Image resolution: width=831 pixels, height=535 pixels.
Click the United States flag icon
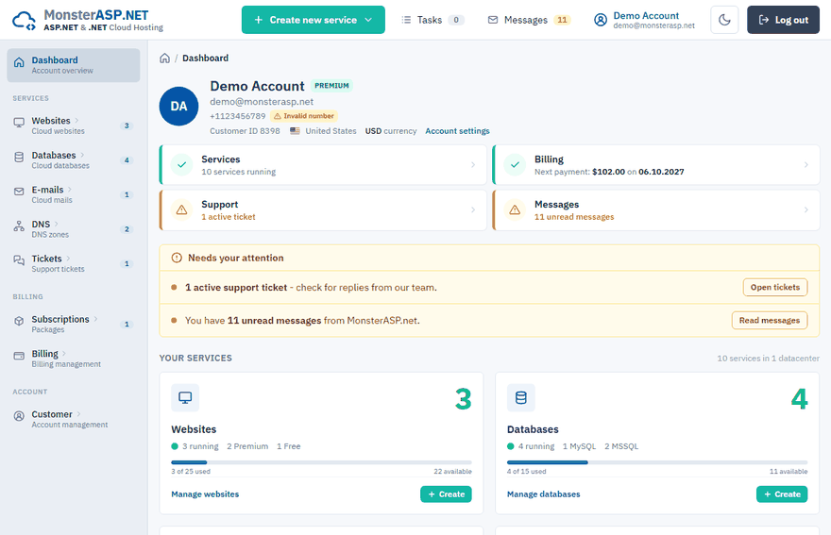(x=296, y=131)
